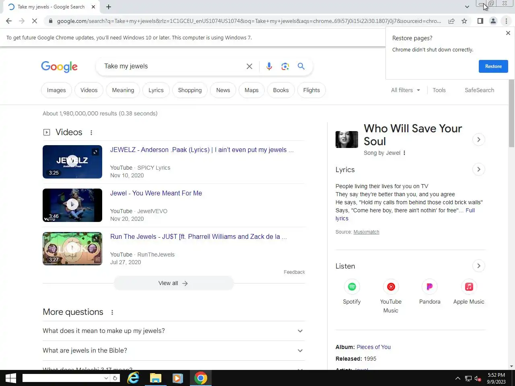515x386 pixels.
Task: Clear the search box with the X icon
Action: point(249,66)
